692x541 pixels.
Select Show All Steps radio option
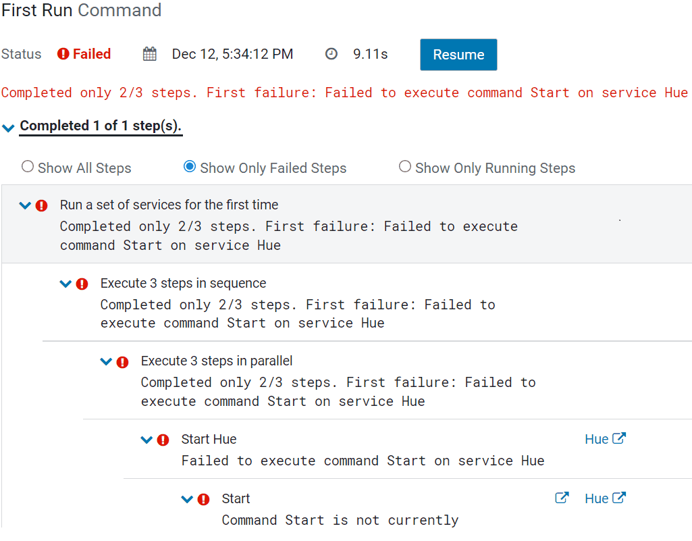28,167
